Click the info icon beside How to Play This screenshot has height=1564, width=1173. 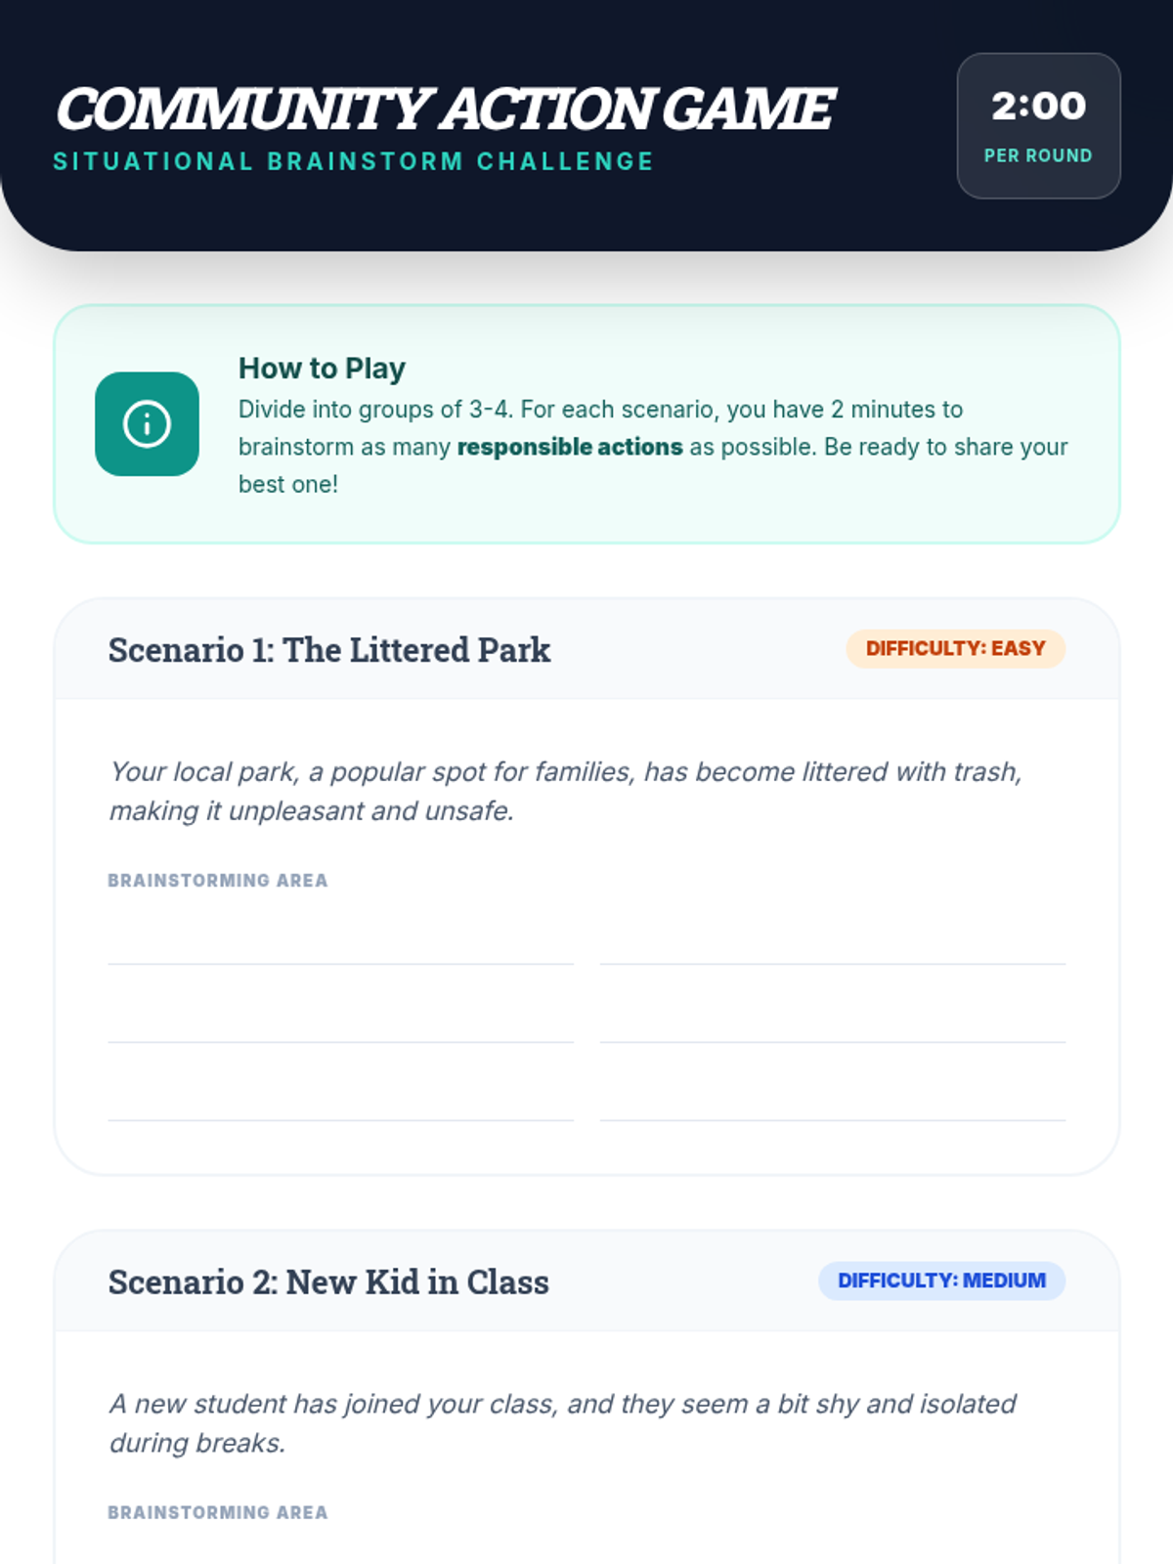click(x=147, y=424)
